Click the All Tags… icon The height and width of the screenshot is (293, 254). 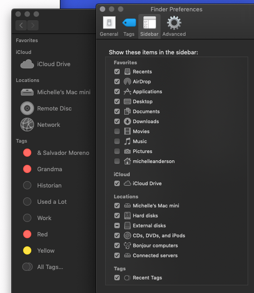[x=27, y=267]
